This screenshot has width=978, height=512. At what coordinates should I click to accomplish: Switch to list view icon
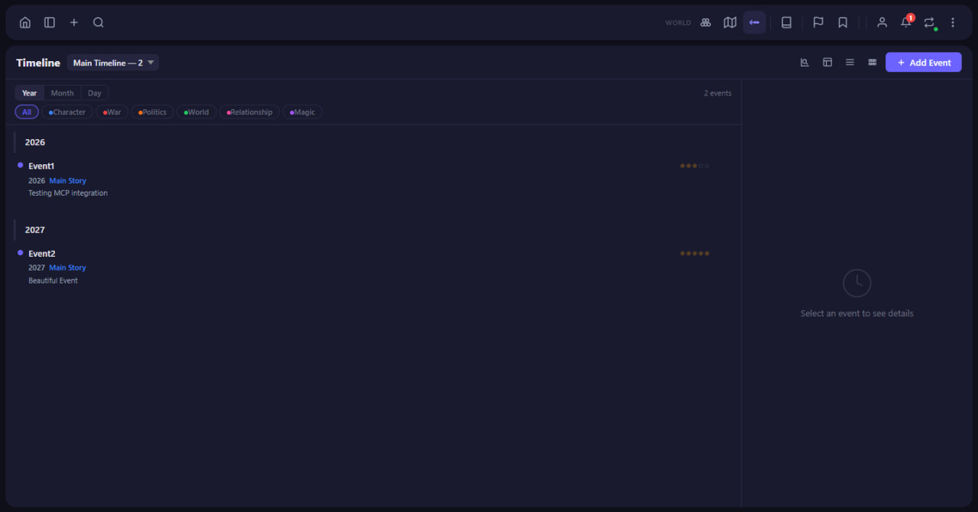click(850, 63)
